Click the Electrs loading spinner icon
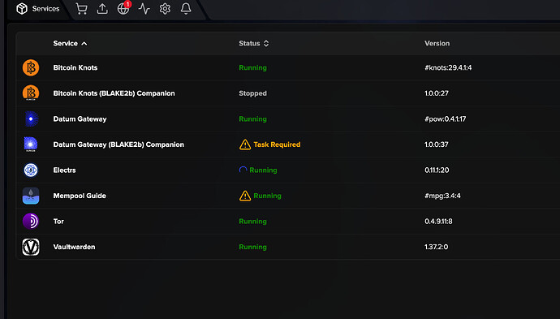 243,170
